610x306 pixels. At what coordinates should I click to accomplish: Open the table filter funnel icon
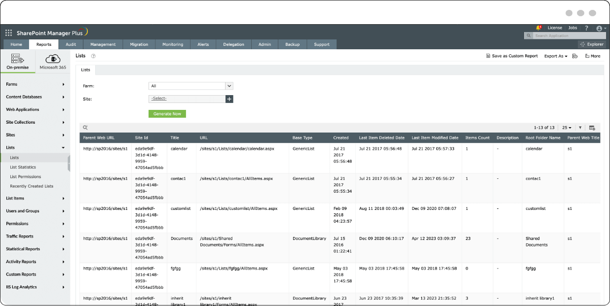tap(580, 128)
